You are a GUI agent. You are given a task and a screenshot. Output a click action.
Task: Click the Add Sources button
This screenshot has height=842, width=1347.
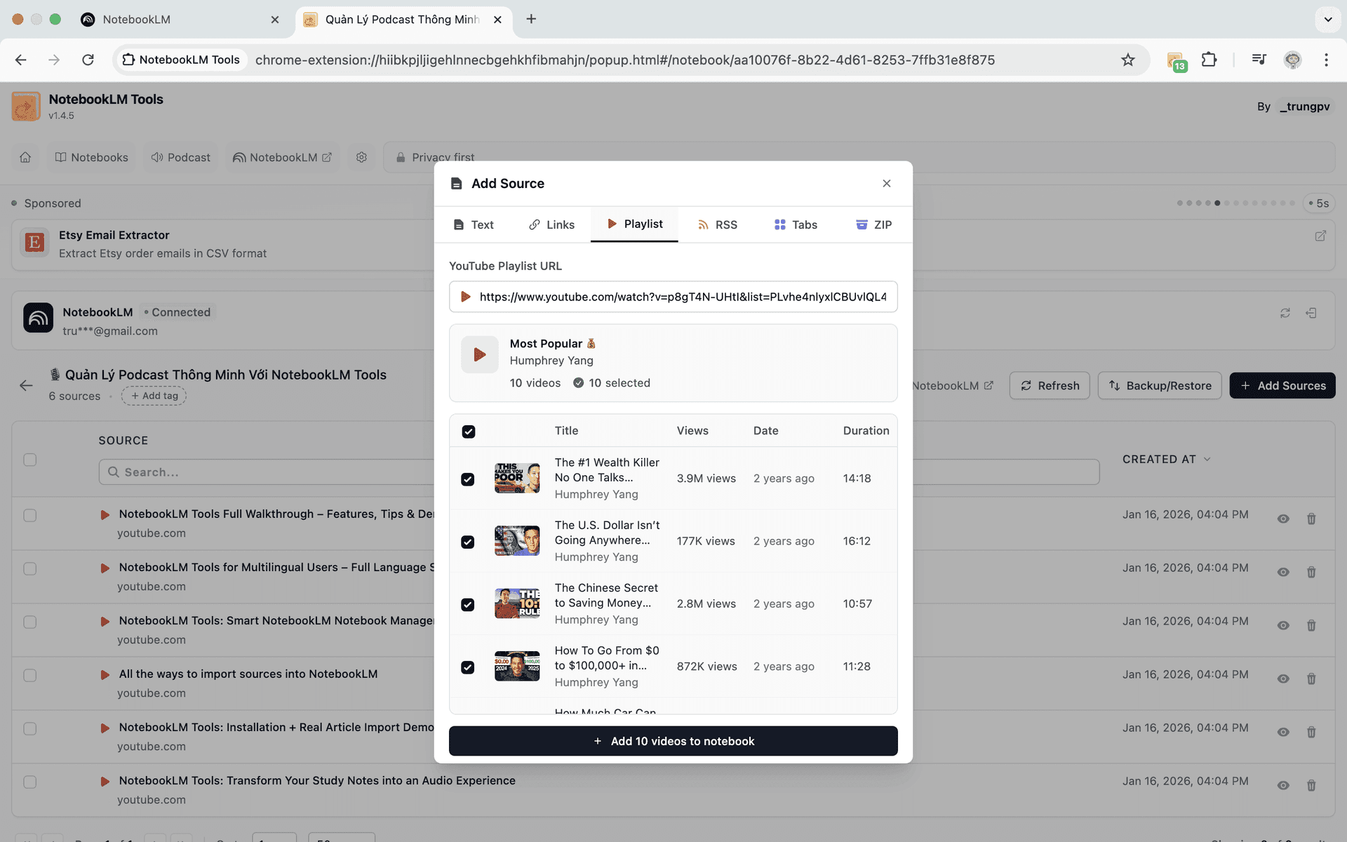point(1282,385)
